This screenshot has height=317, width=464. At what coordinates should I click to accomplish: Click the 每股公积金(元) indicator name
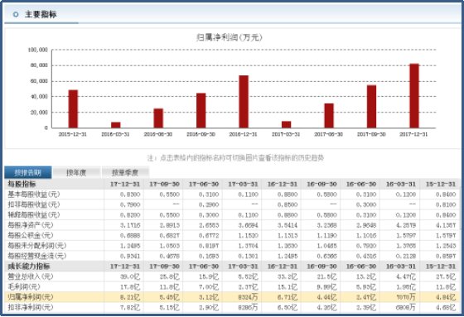click(x=31, y=235)
